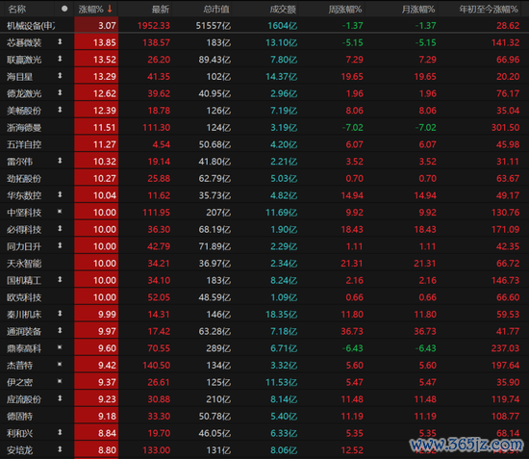Click the sort arrow beside 涨幅%
The width and height of the screenshot is (529, 459).
pos(110,9)
